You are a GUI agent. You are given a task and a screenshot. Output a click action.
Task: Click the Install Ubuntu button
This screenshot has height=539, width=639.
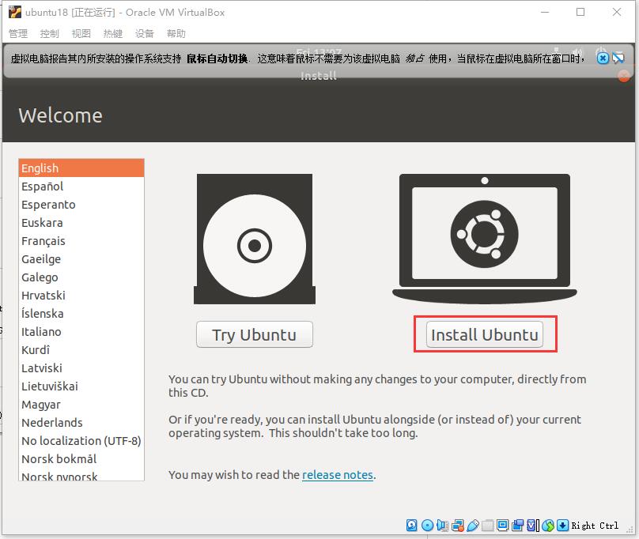485,334
